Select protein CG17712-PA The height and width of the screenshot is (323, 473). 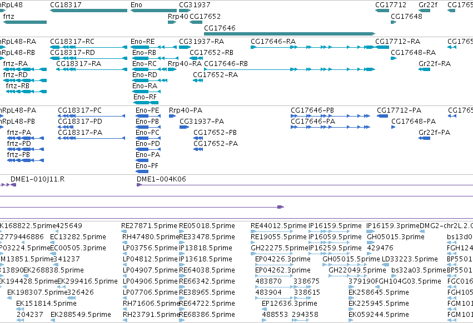382,116
